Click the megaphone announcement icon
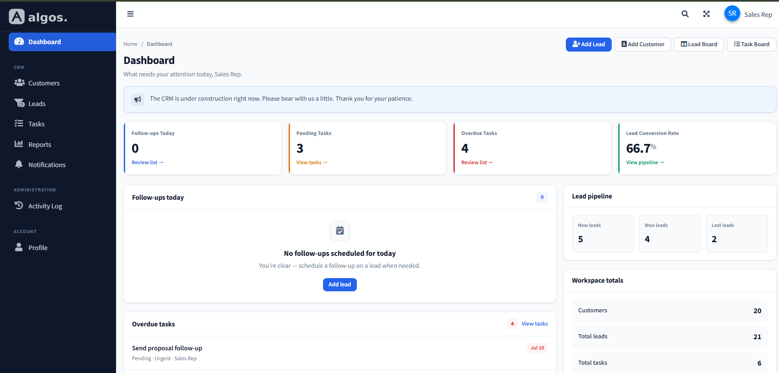This screenshot has width=779, height=373. pos(138,99)
